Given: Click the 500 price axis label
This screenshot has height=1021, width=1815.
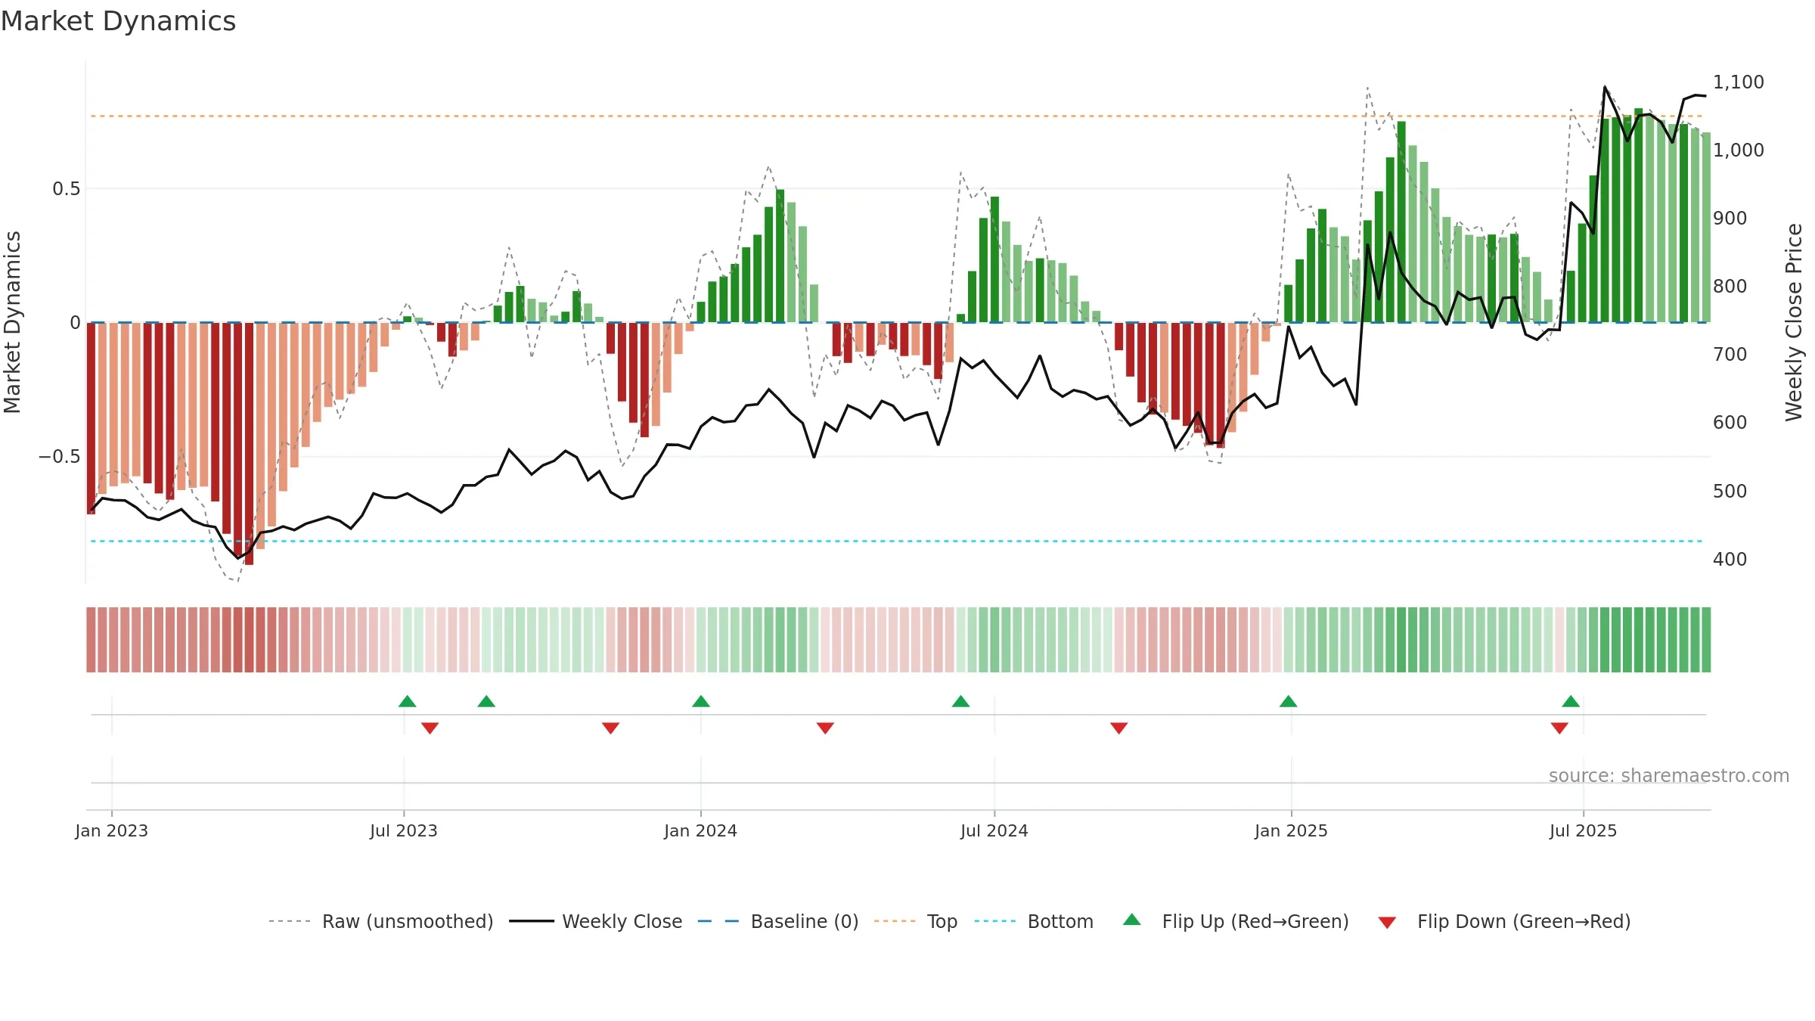Looking at the screenshot, I should pyautogui.click(x=1730, y=491).
